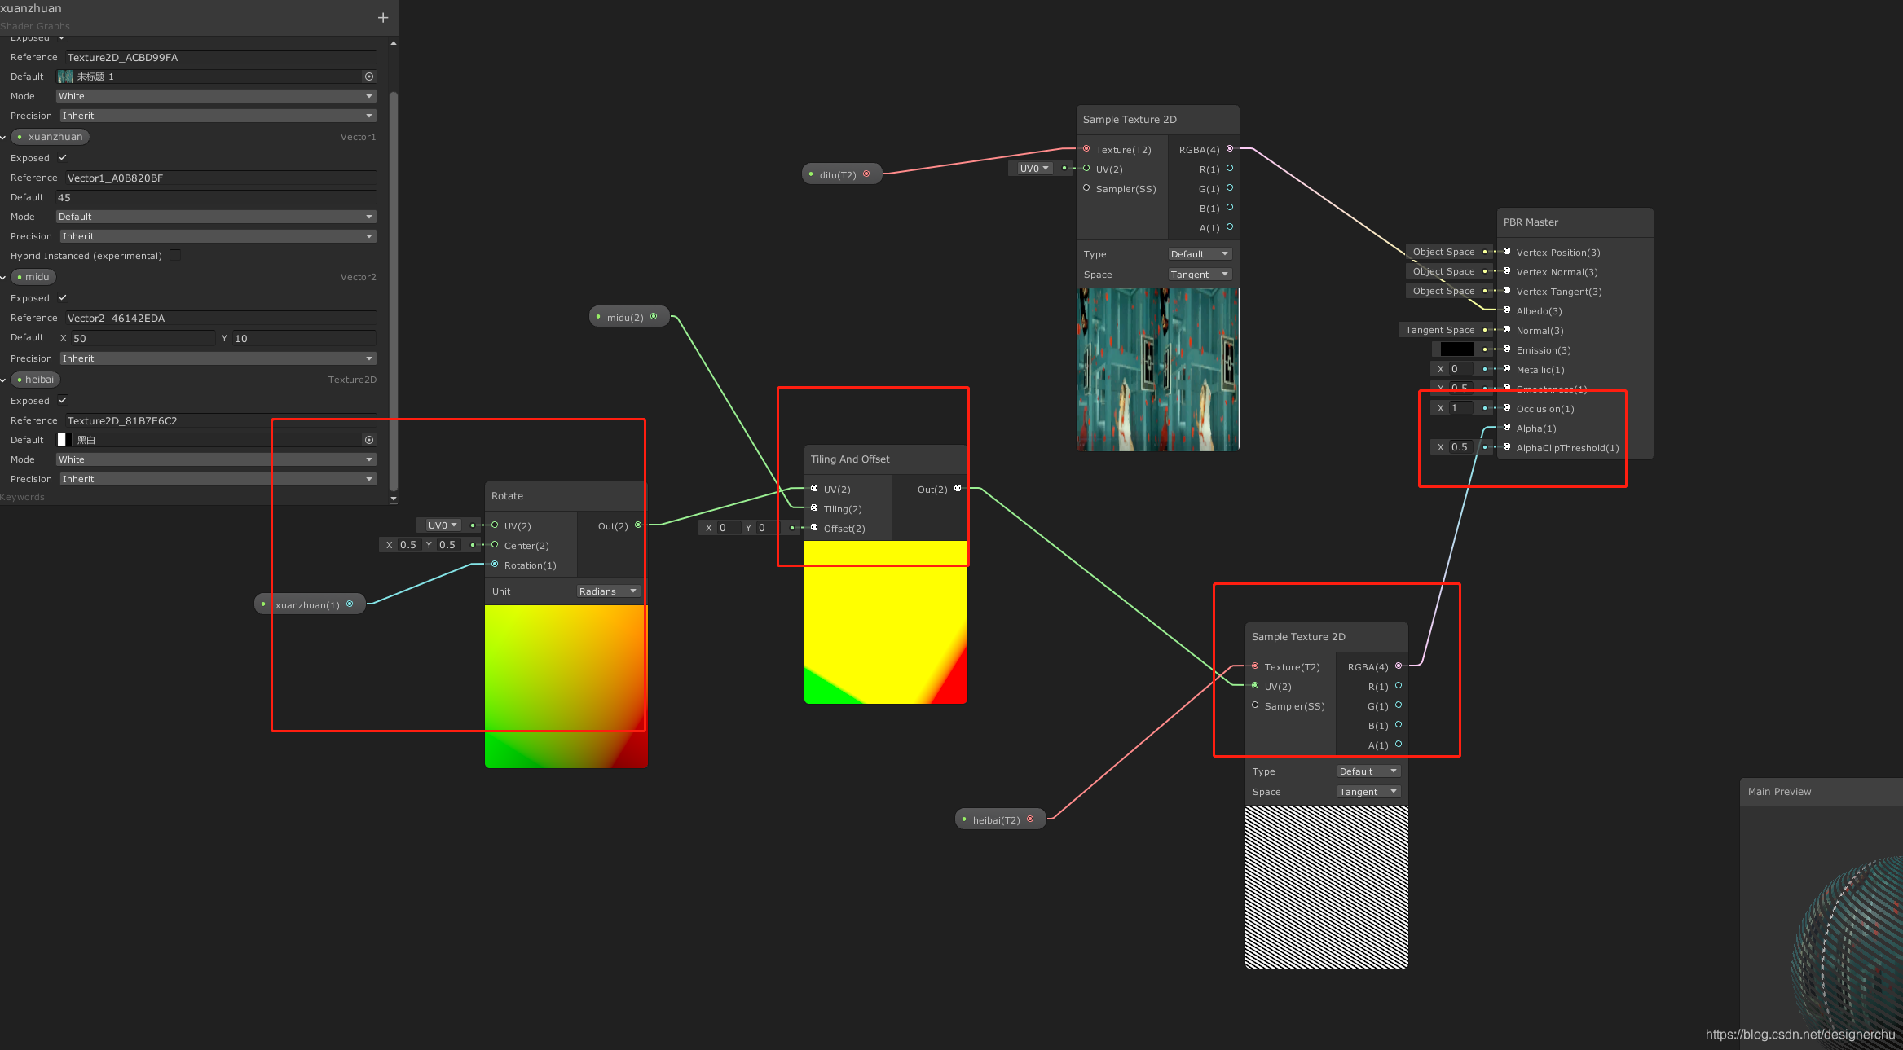Open the UV0 dropdown beside Rotate node
1903x1050 pixels.
(x=443, y=525)
